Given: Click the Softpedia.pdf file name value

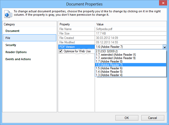Looking at the screenshot, I should 104,29.
